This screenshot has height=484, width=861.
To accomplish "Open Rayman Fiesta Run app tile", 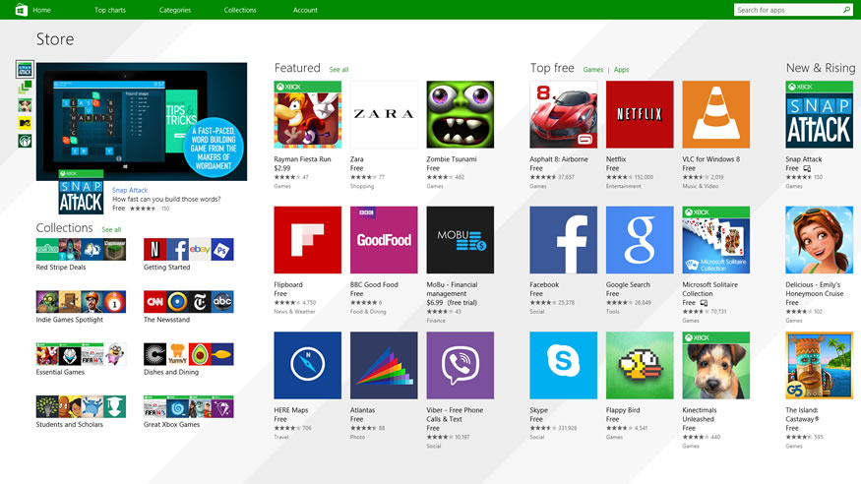I will (x=307, y=115).
